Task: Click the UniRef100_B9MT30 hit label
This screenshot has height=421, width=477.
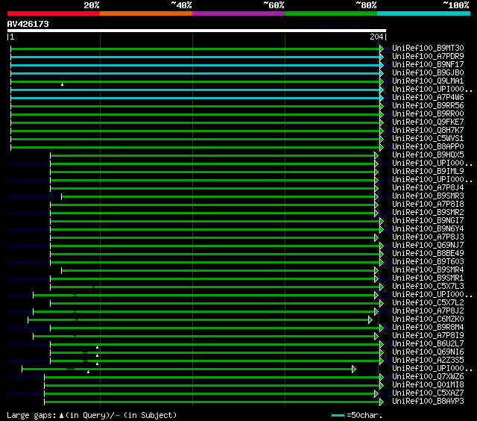Action: click(428, 48)
